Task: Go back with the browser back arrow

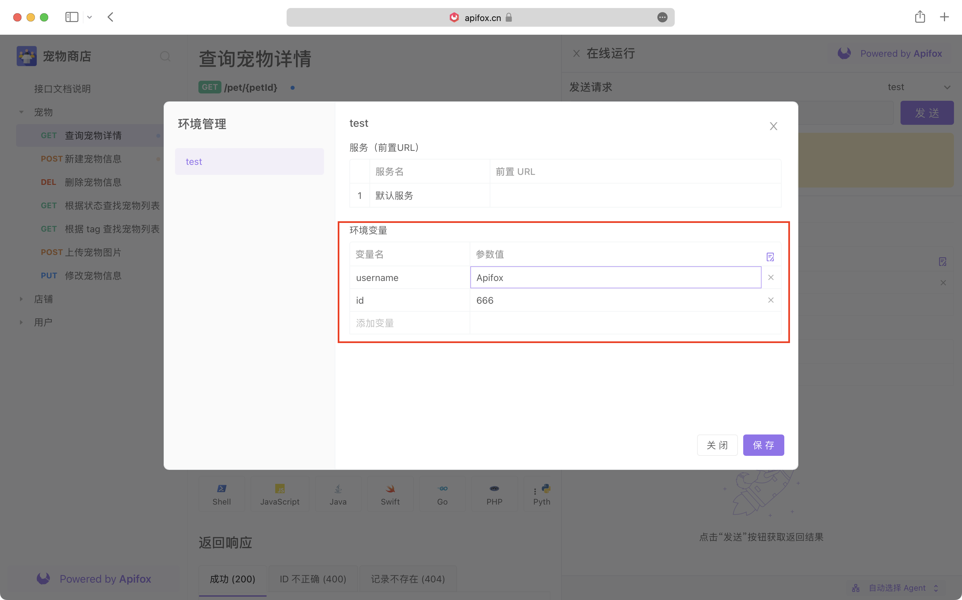Action: pos(111,17)
